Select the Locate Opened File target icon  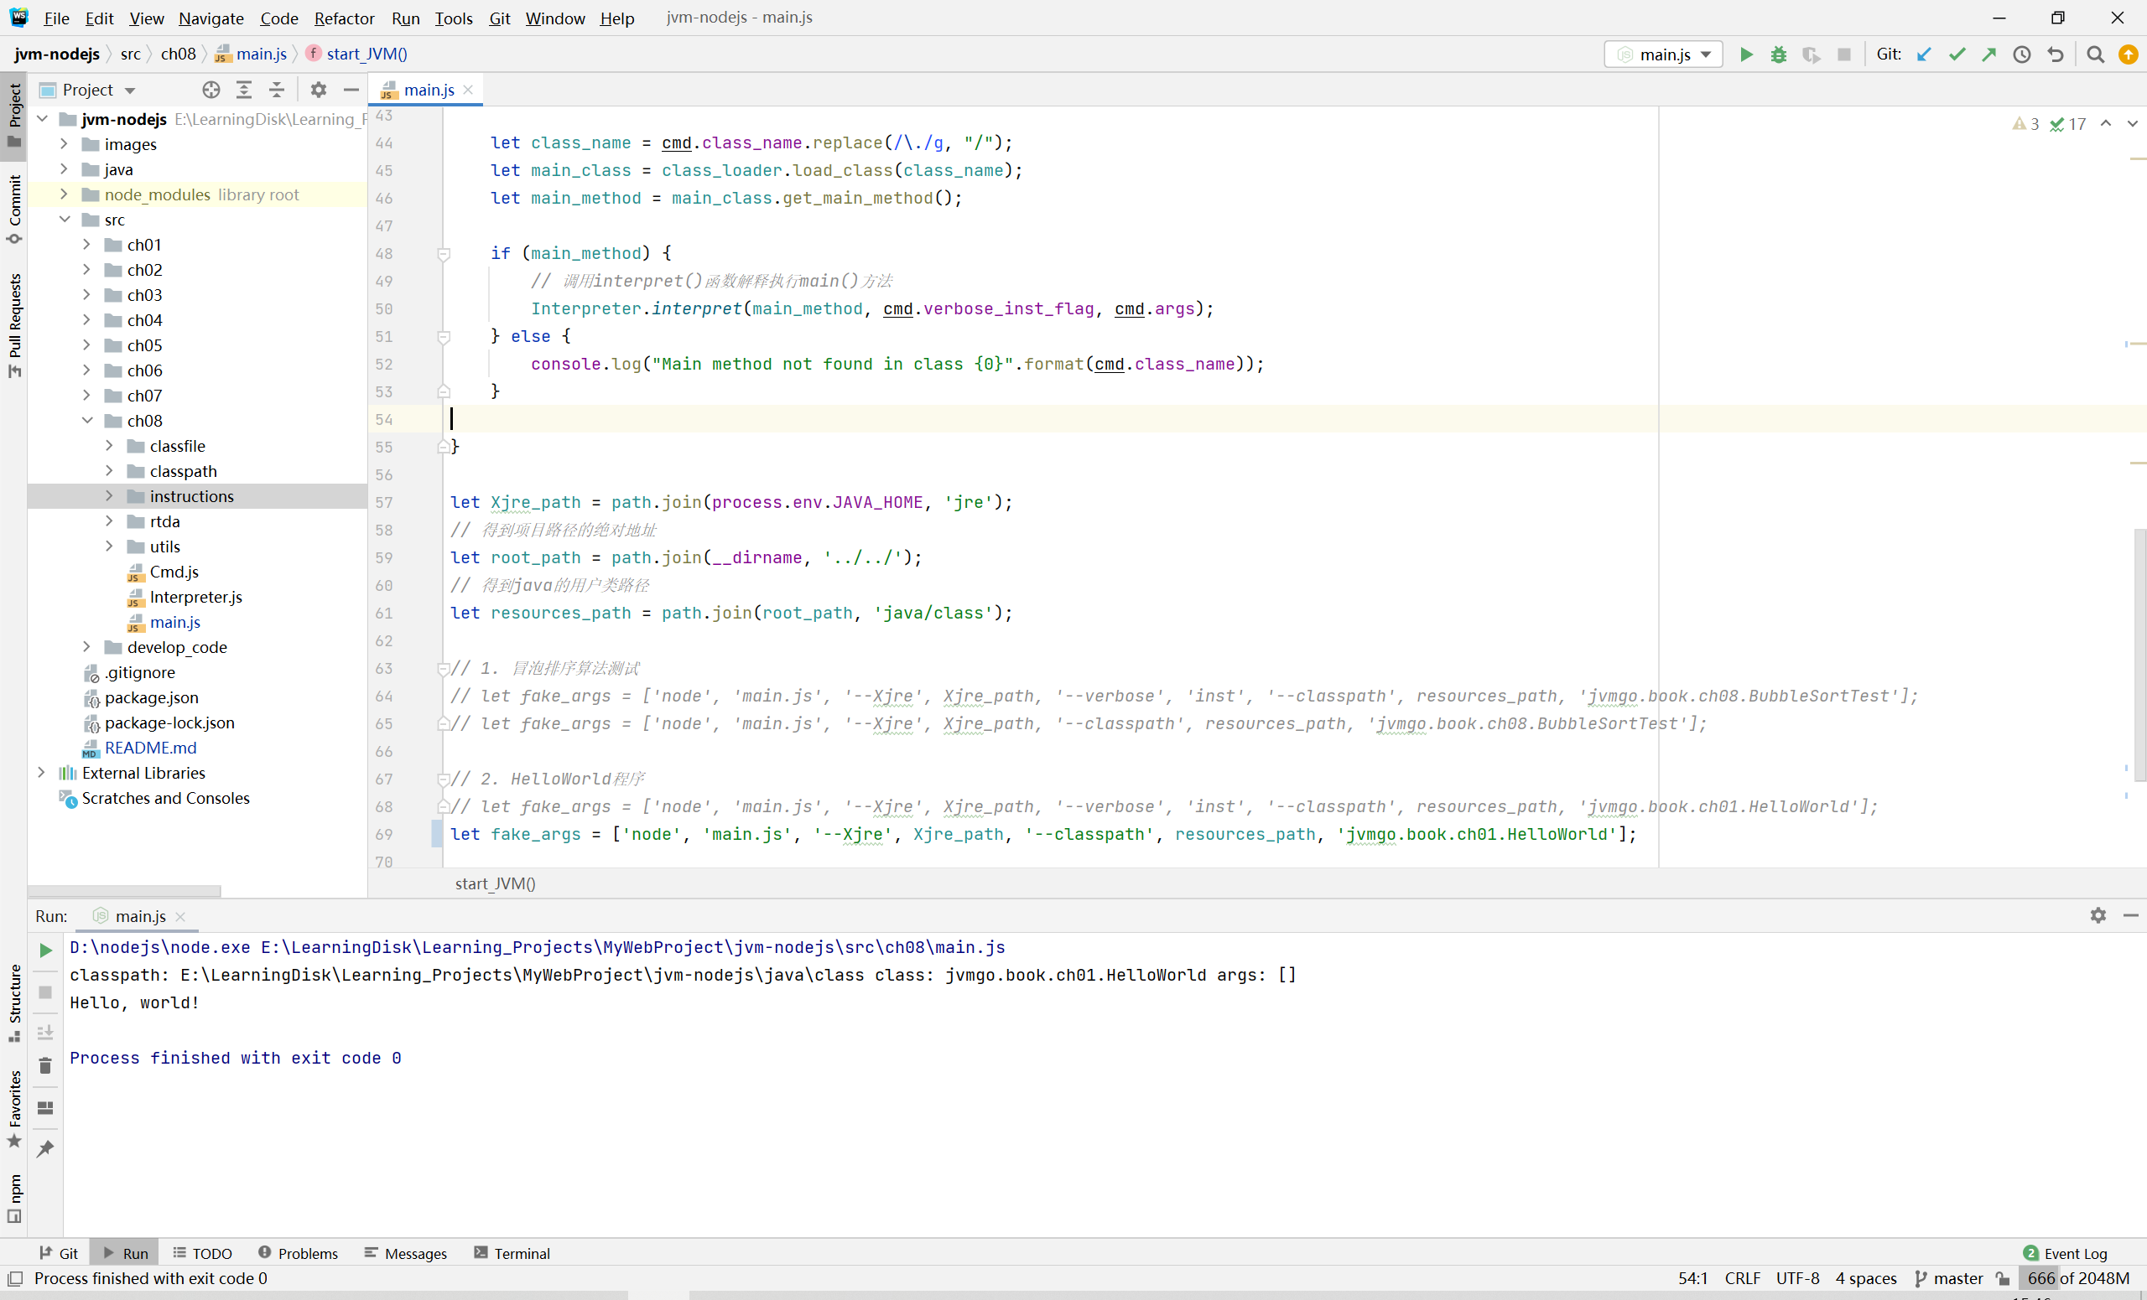click(x=211, y=90)
